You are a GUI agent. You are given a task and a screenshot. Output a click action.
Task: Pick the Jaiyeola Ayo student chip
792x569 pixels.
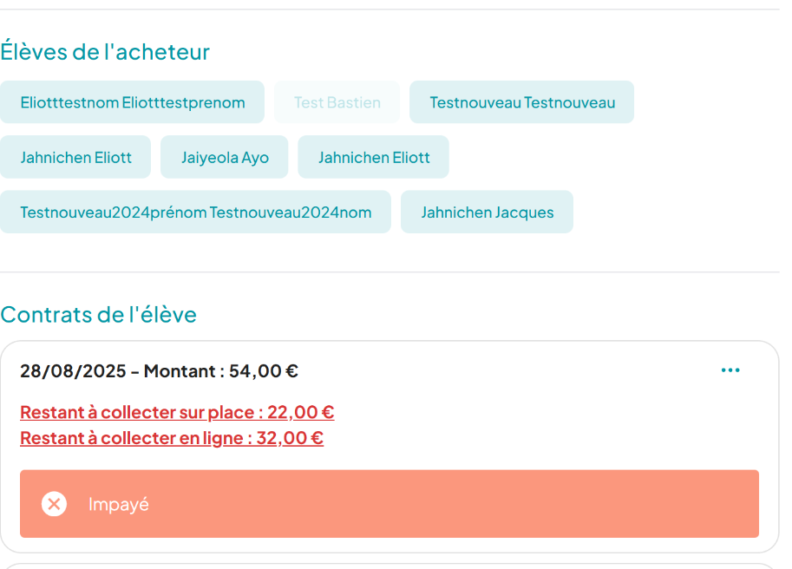coord(225,157)
